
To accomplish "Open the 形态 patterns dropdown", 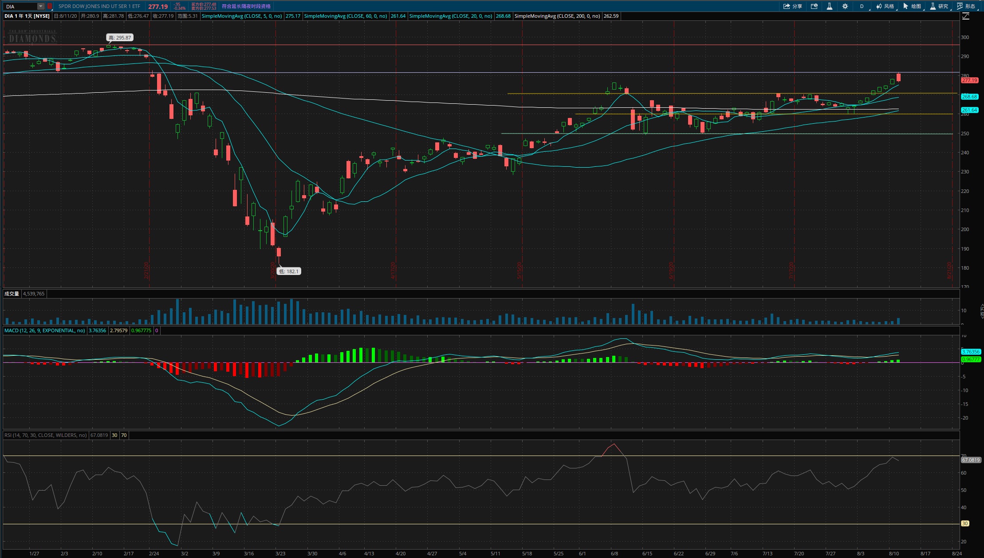I will pyautogui.click(x=966, y=6).
